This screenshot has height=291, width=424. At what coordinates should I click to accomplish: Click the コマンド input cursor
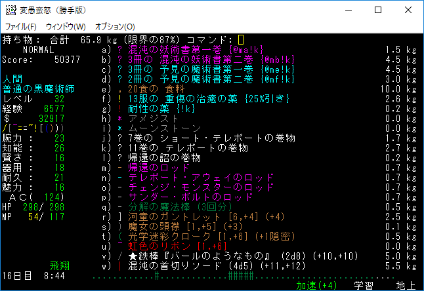(x=241, y=39)
